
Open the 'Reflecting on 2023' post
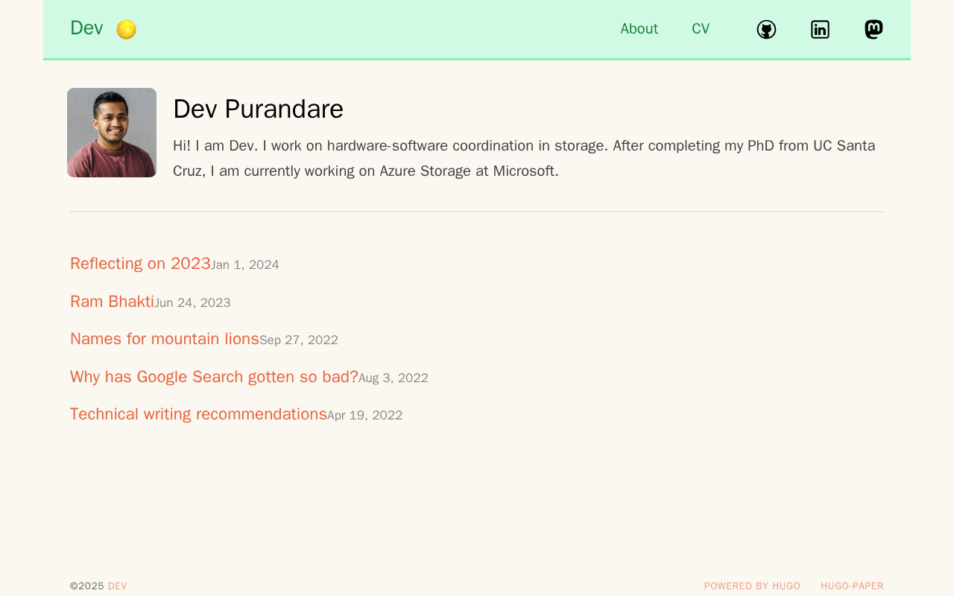pyautogui.click(x=140, y=264)
